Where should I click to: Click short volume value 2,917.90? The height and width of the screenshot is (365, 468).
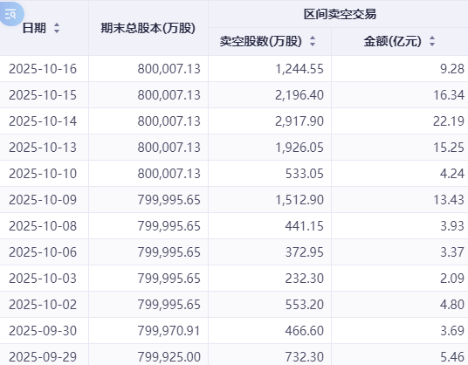point(299,121)
